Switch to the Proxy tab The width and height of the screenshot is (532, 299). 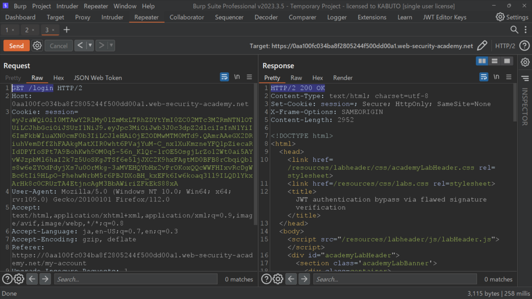82,17
